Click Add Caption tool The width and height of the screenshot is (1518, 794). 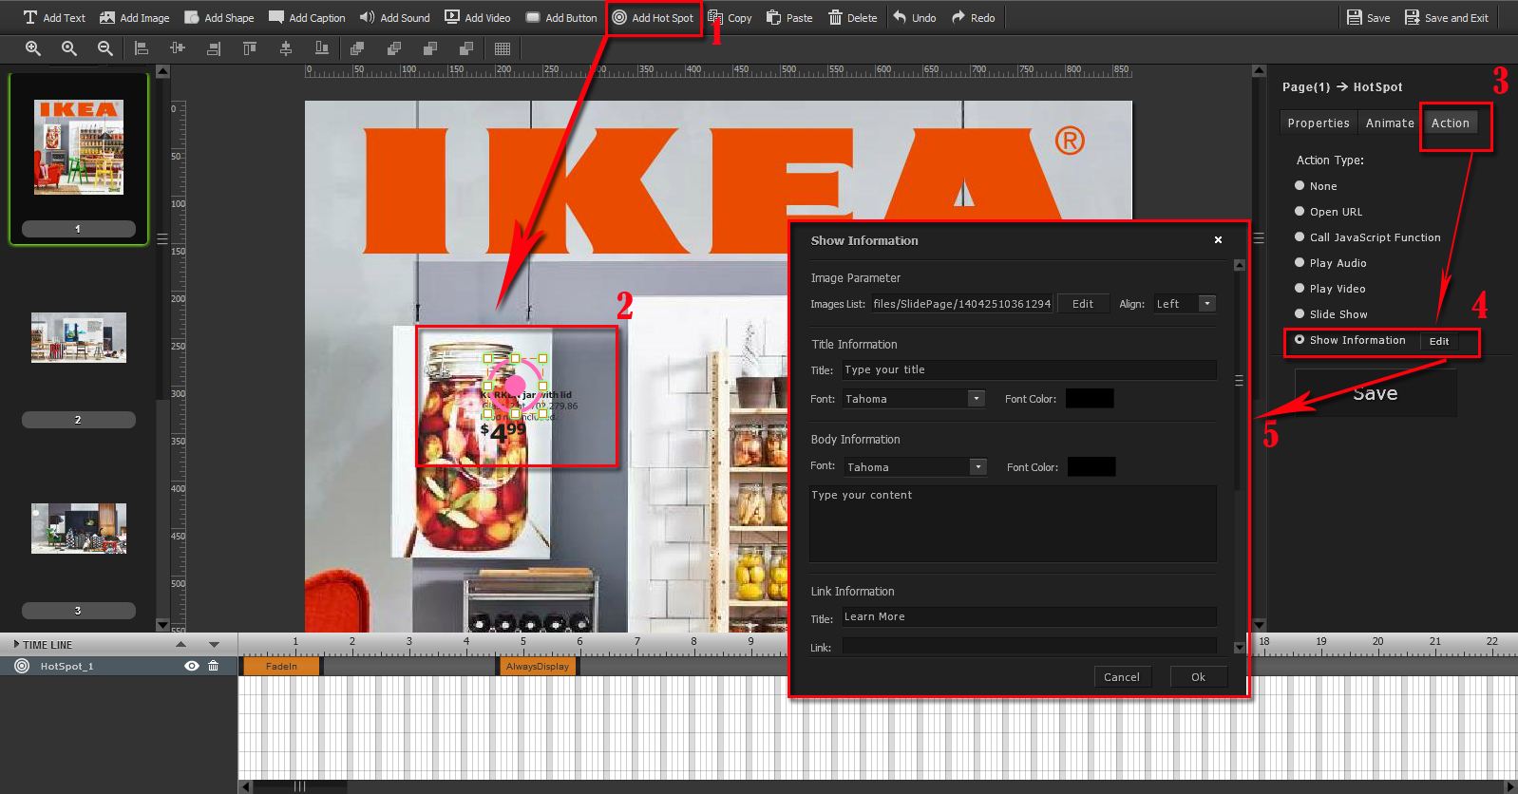pyautogui.click(x=307, y=17)
